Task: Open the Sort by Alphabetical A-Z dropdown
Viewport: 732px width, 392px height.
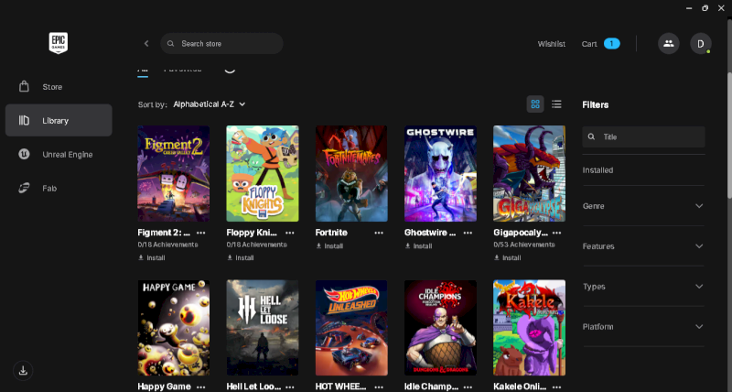Action: (x=210, y=104)
